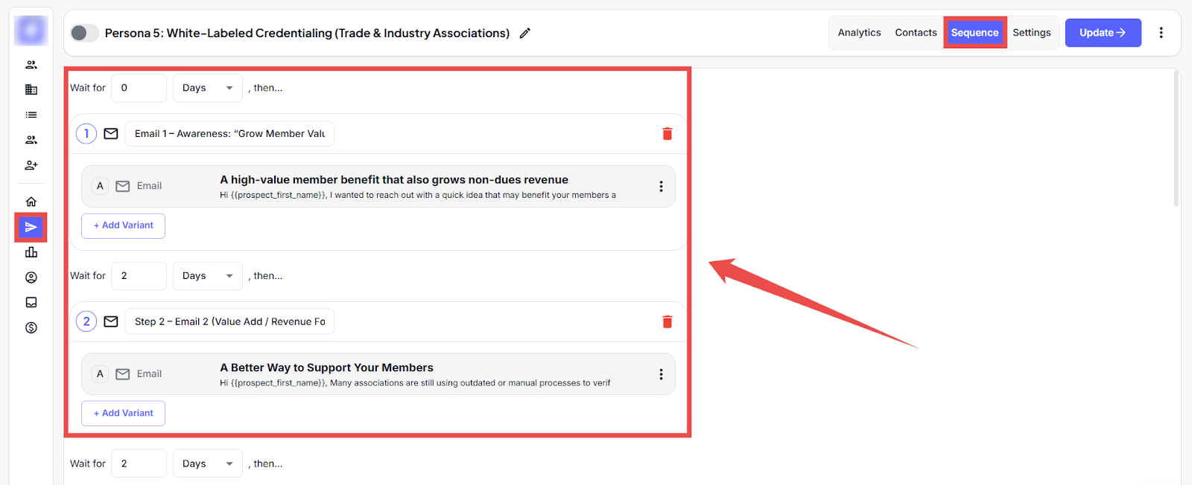Click the pencil icon to rename campaign

pos(525,33)
